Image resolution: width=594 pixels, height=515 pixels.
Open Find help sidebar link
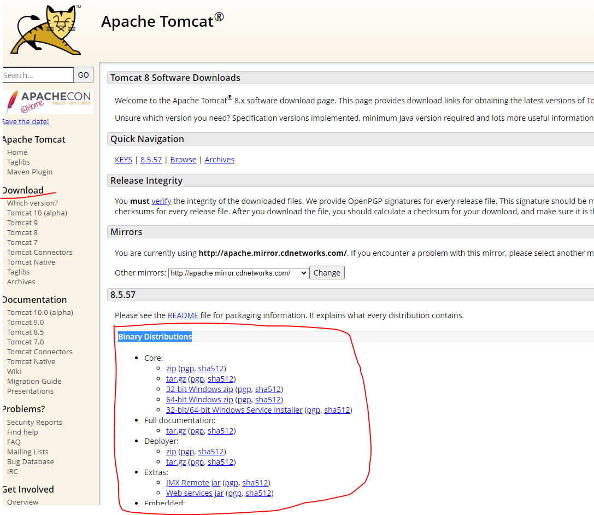click(22, 432)
